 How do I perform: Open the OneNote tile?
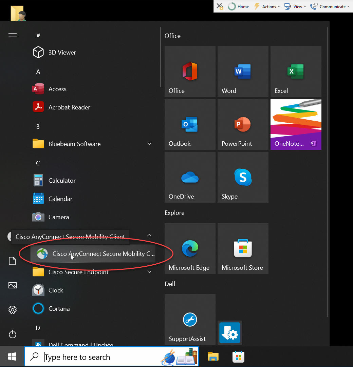point(296,124)
